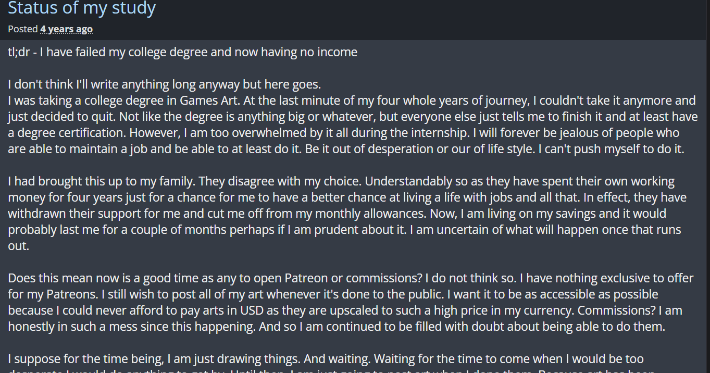Open the "Status of my study" post title

pyautogui.click(x=82, y=8)
